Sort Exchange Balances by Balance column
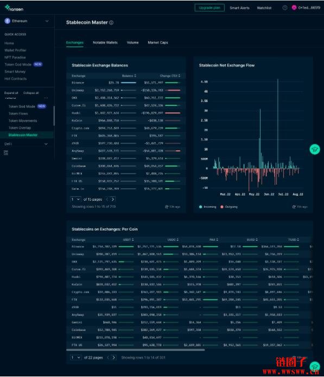Image resolution: width=324 pixels, height=377 pixels. pyautogui.click(x=129, y=76)
